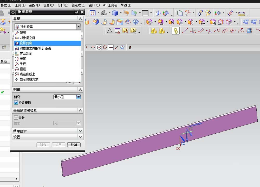Expand the 设置 section
Image resolution: width=260 pixels, height=187 pixels.
tap(47, 137)
